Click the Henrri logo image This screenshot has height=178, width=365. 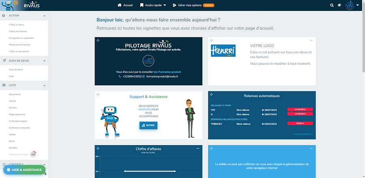(223, 51)
